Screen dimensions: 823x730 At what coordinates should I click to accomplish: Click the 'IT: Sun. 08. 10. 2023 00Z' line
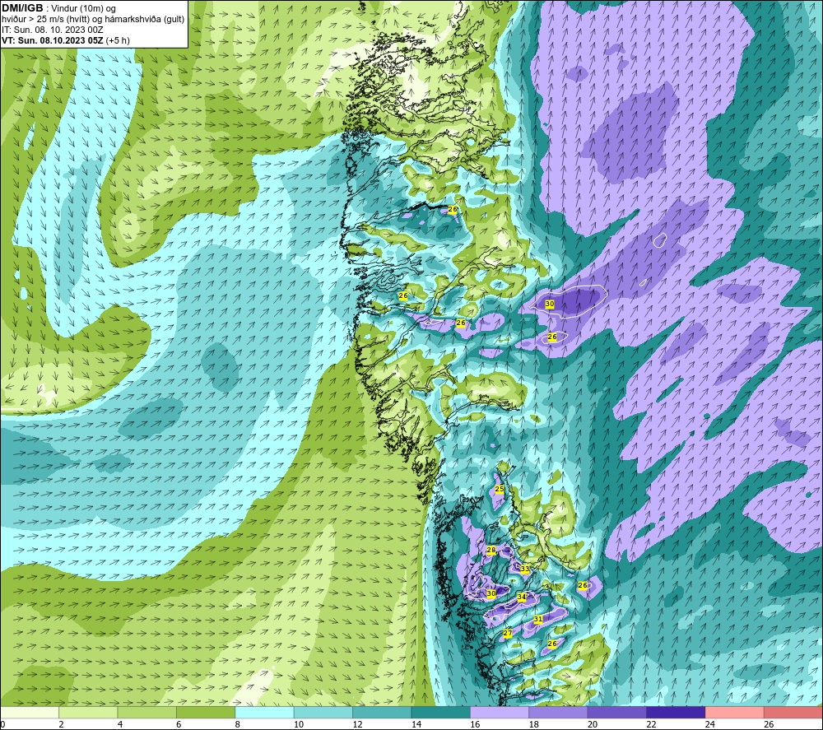53,30
